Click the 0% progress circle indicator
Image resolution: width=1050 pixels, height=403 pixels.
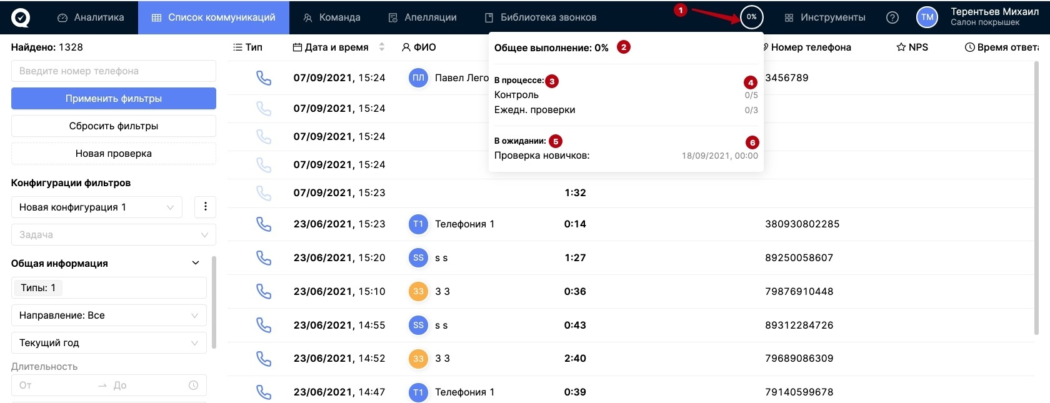(751, 17)
